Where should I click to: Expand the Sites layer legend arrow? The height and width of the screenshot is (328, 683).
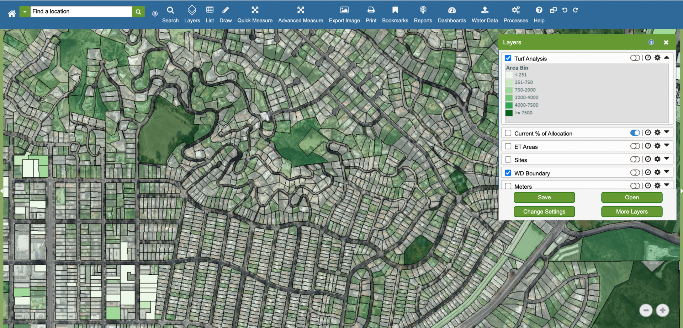tap(667, 159)
